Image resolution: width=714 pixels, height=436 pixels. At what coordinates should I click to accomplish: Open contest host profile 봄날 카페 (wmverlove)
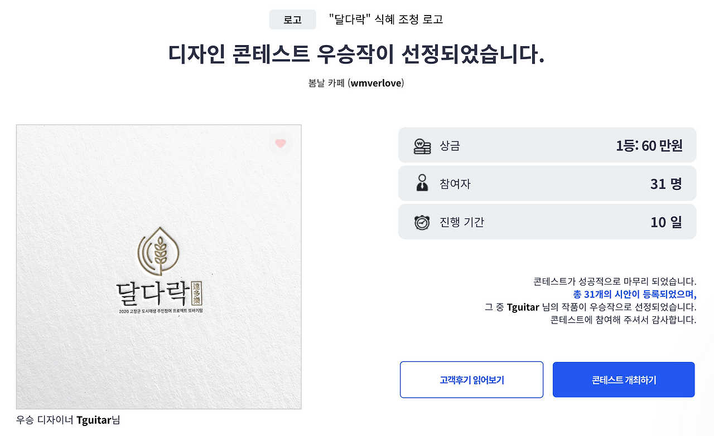tap(357, 83)
